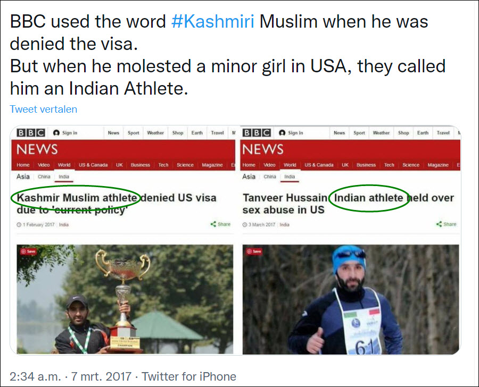Click the Sign in account icon on right page
479x387 pixels.
(282, 133)
